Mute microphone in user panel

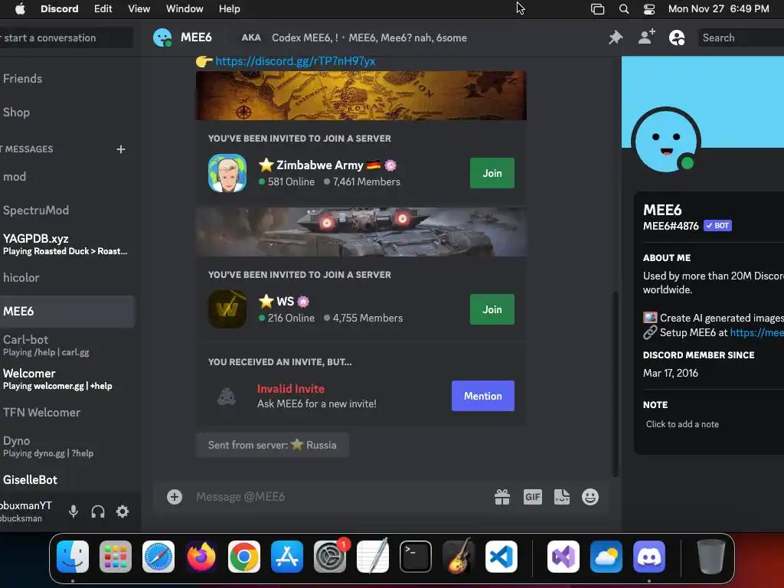(73, 511)
